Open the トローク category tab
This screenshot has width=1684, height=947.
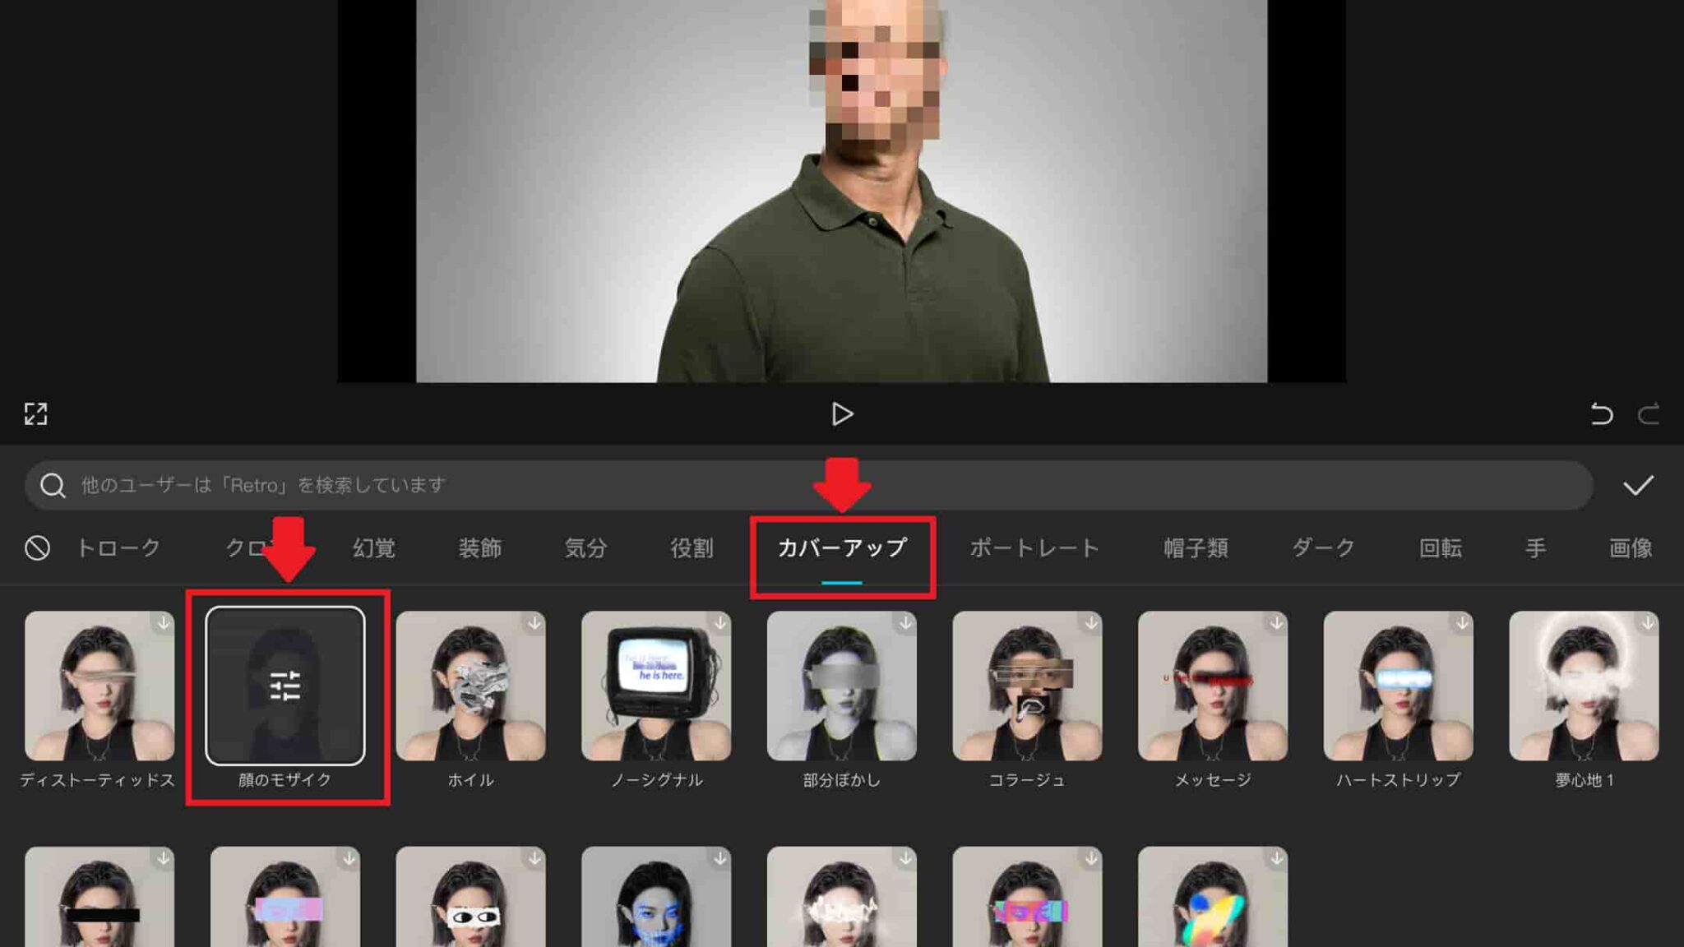pos(118,547)
